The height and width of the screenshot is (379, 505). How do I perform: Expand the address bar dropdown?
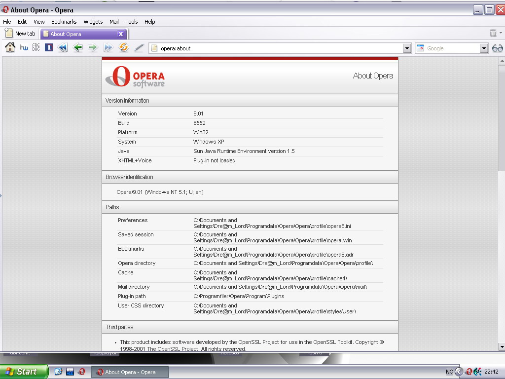pos(407,48)
